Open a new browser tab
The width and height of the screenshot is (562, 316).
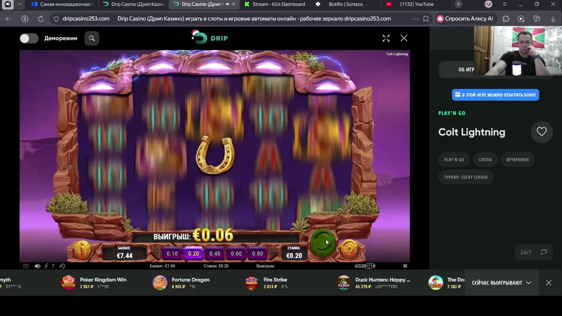pyautogui.click(x=458, y=4)
